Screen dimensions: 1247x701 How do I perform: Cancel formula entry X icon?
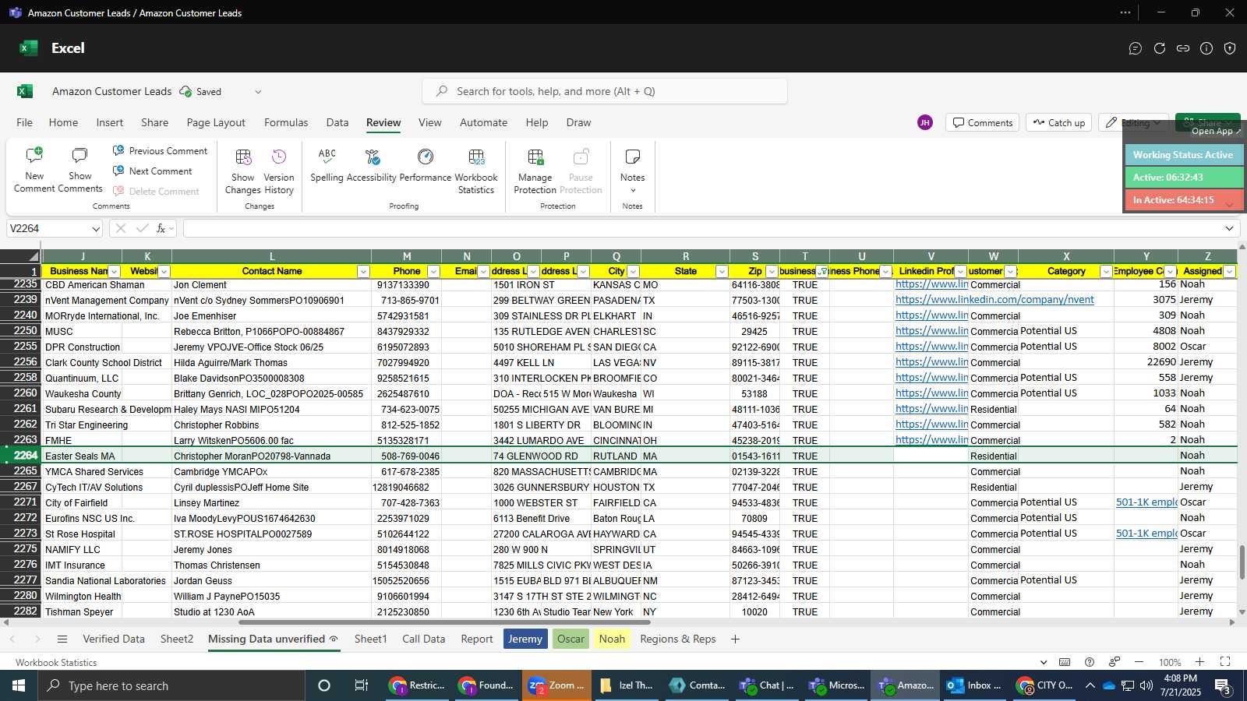(121, 228)
